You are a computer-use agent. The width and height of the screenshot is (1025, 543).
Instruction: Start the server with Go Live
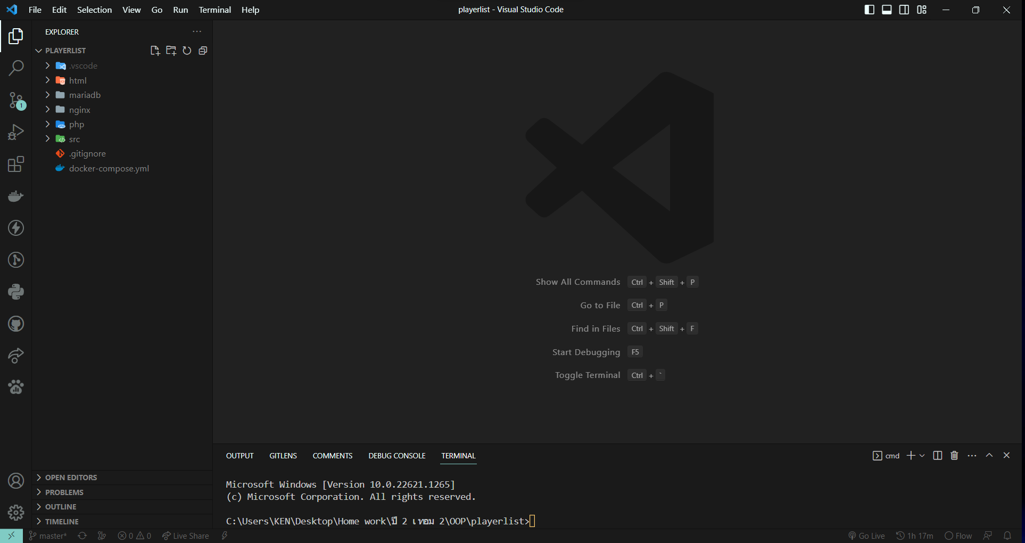click(x=866, y=536)
